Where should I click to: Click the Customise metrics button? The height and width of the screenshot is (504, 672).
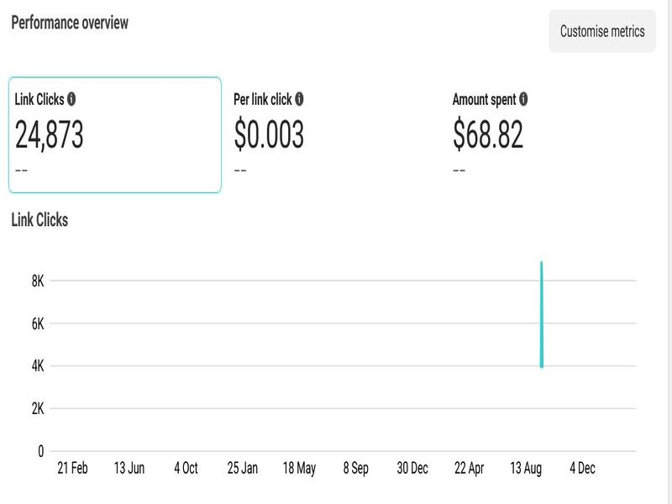(x=602, y=31)
